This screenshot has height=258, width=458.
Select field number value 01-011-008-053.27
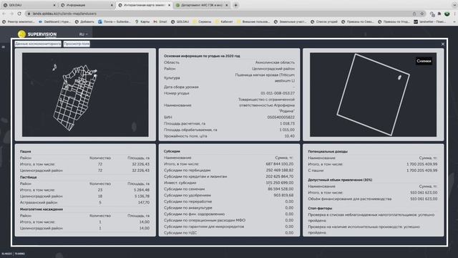coord(278,93)
